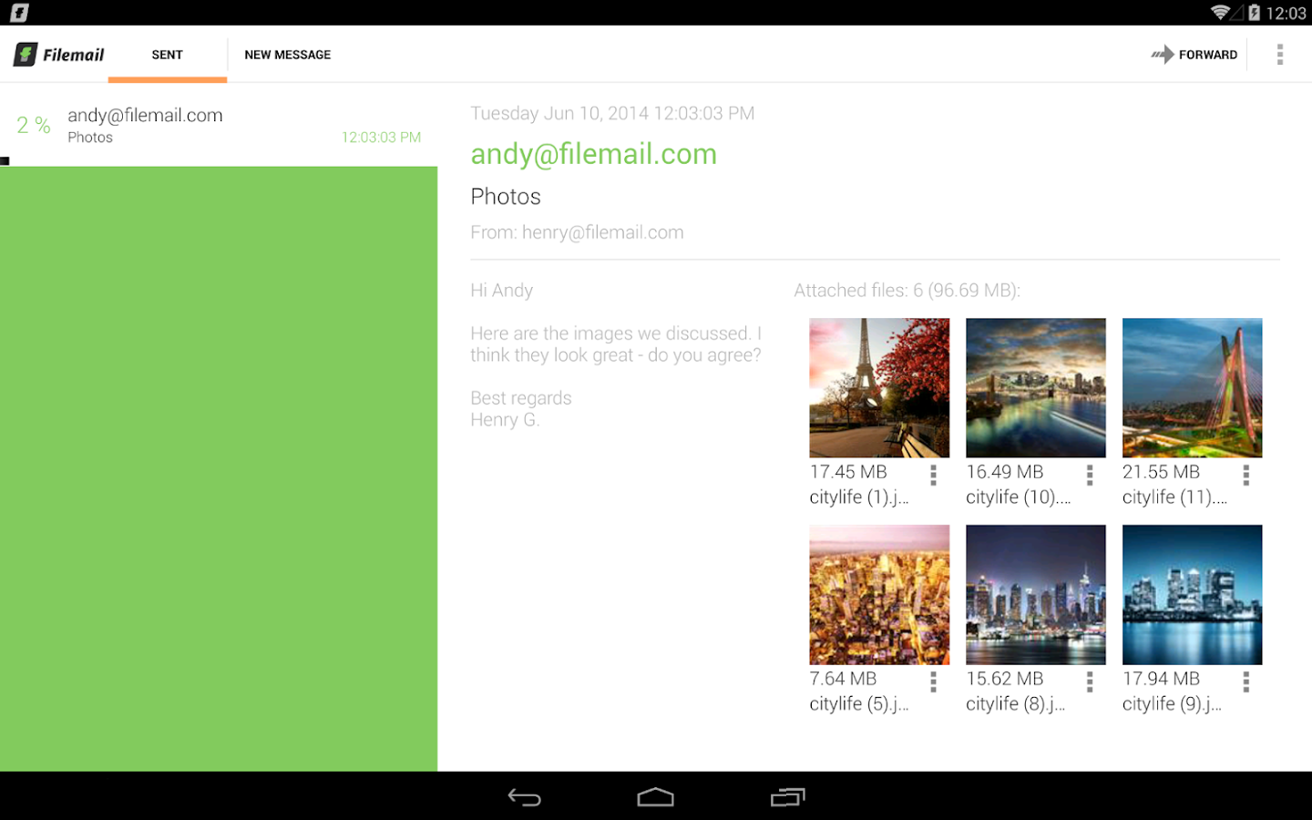
Task: Open the options menu for citylife (9).jpg
Action: (x=1246, y=682)
